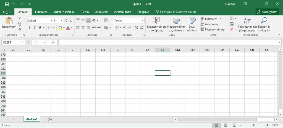Click the Increase Decimal icon

tap(137, 28)
